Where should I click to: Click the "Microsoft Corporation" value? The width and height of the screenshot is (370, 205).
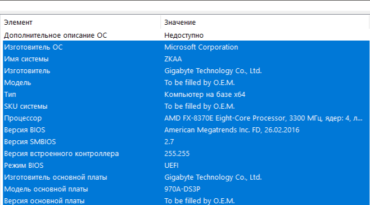coord(201,47)
